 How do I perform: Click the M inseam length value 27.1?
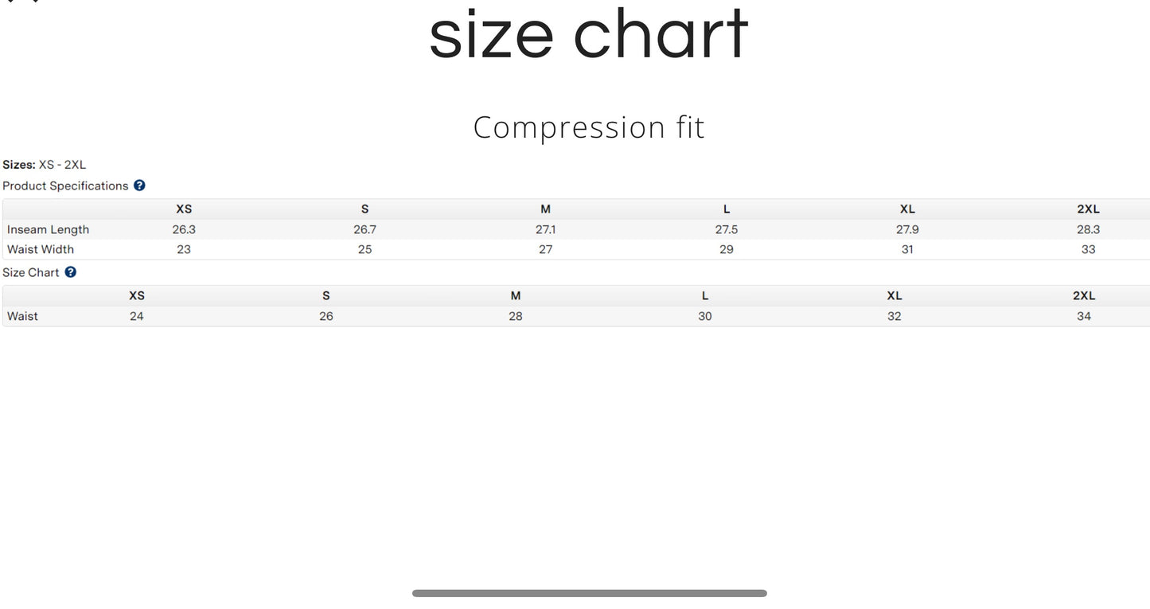point(545,229)
